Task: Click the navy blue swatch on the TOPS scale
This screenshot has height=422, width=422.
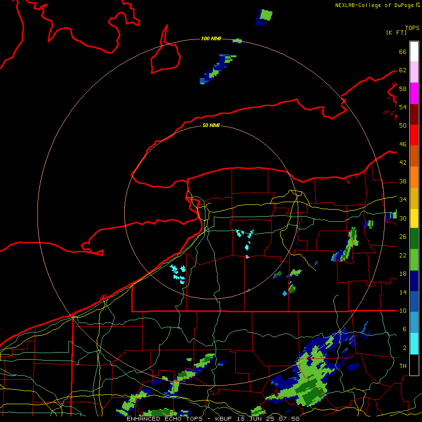Action: tap(414, 281)
